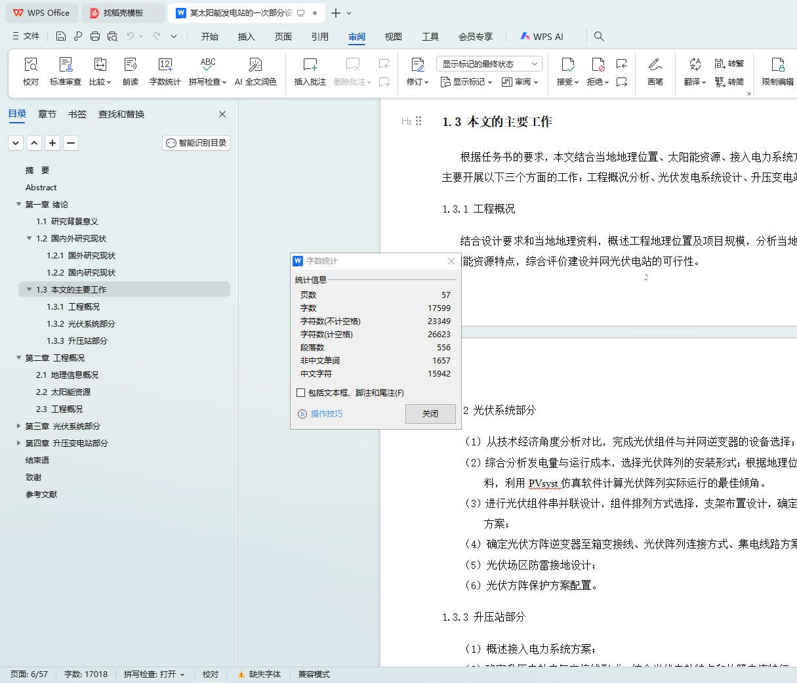Open quick access toolbar customize arrow
The image size is (797, 683).
pos(174,36)
